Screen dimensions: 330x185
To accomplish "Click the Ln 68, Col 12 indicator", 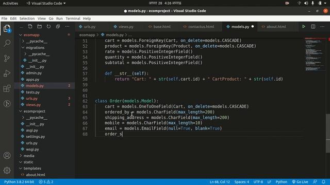I will coord(220,181).
